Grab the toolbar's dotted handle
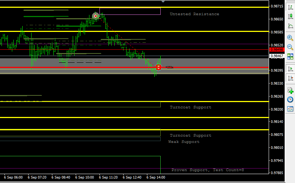295x183 pixels. (x=290, y=1)
